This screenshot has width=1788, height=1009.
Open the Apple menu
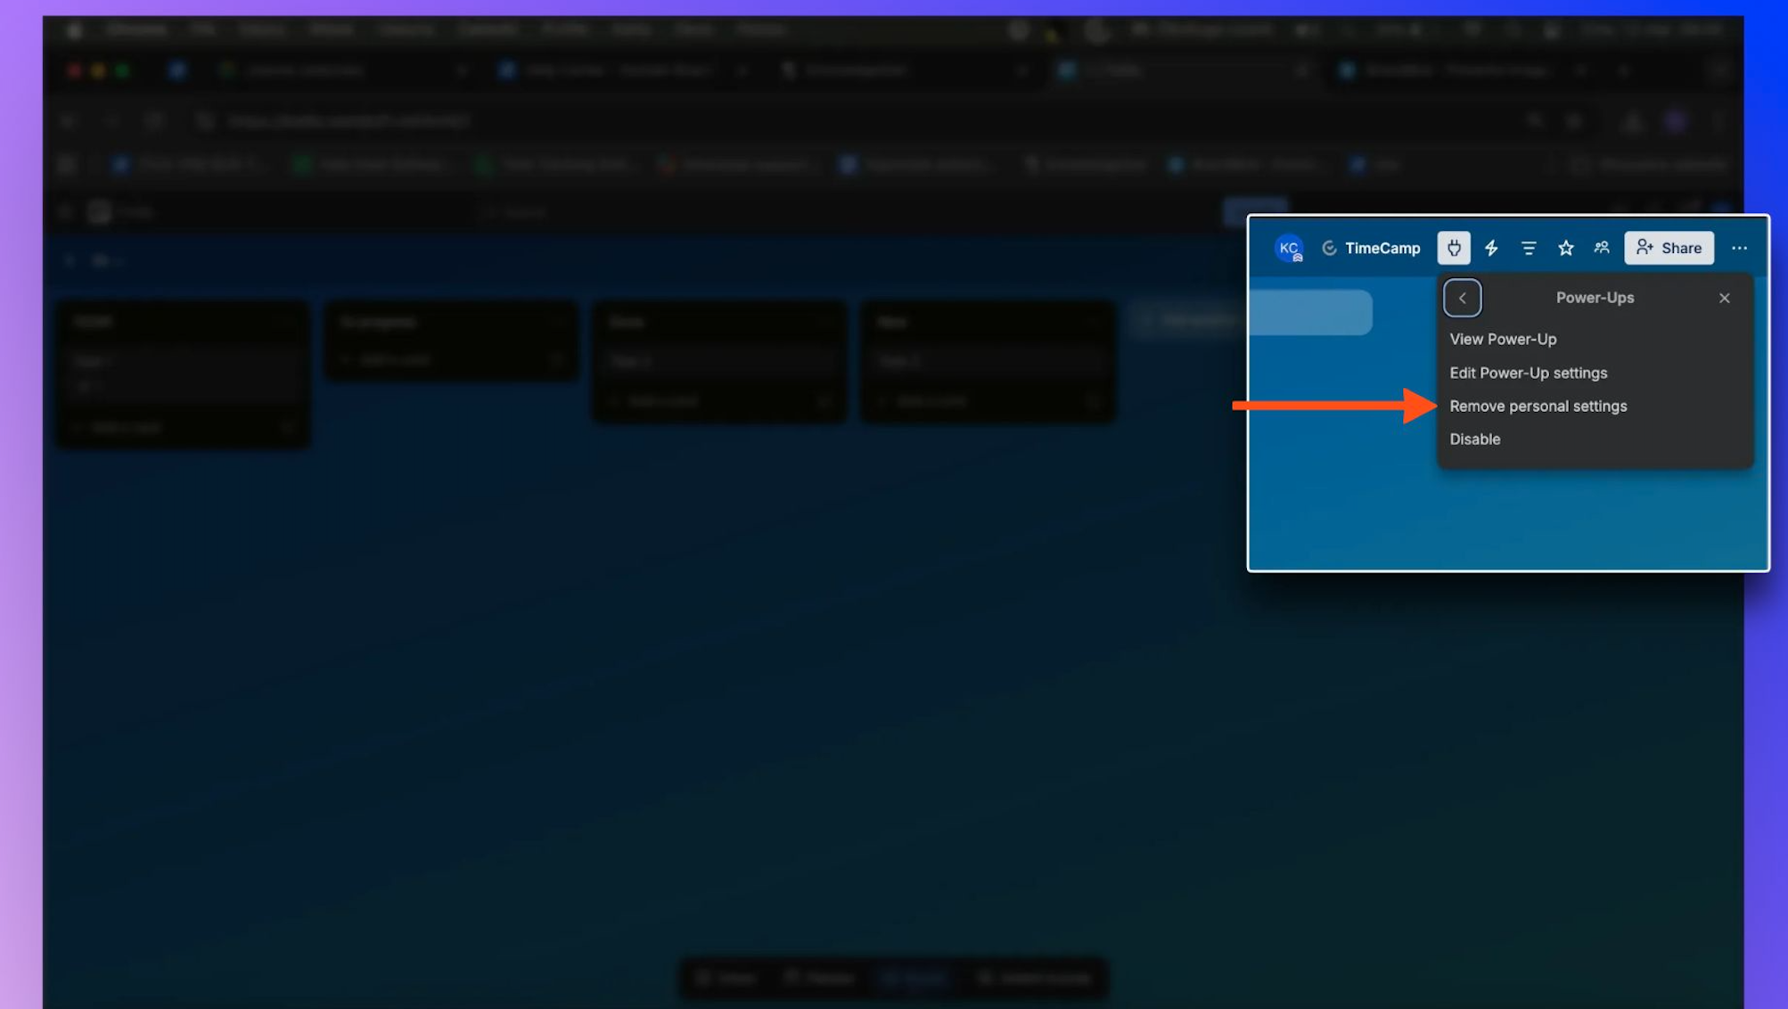click(x=75, y=29)
